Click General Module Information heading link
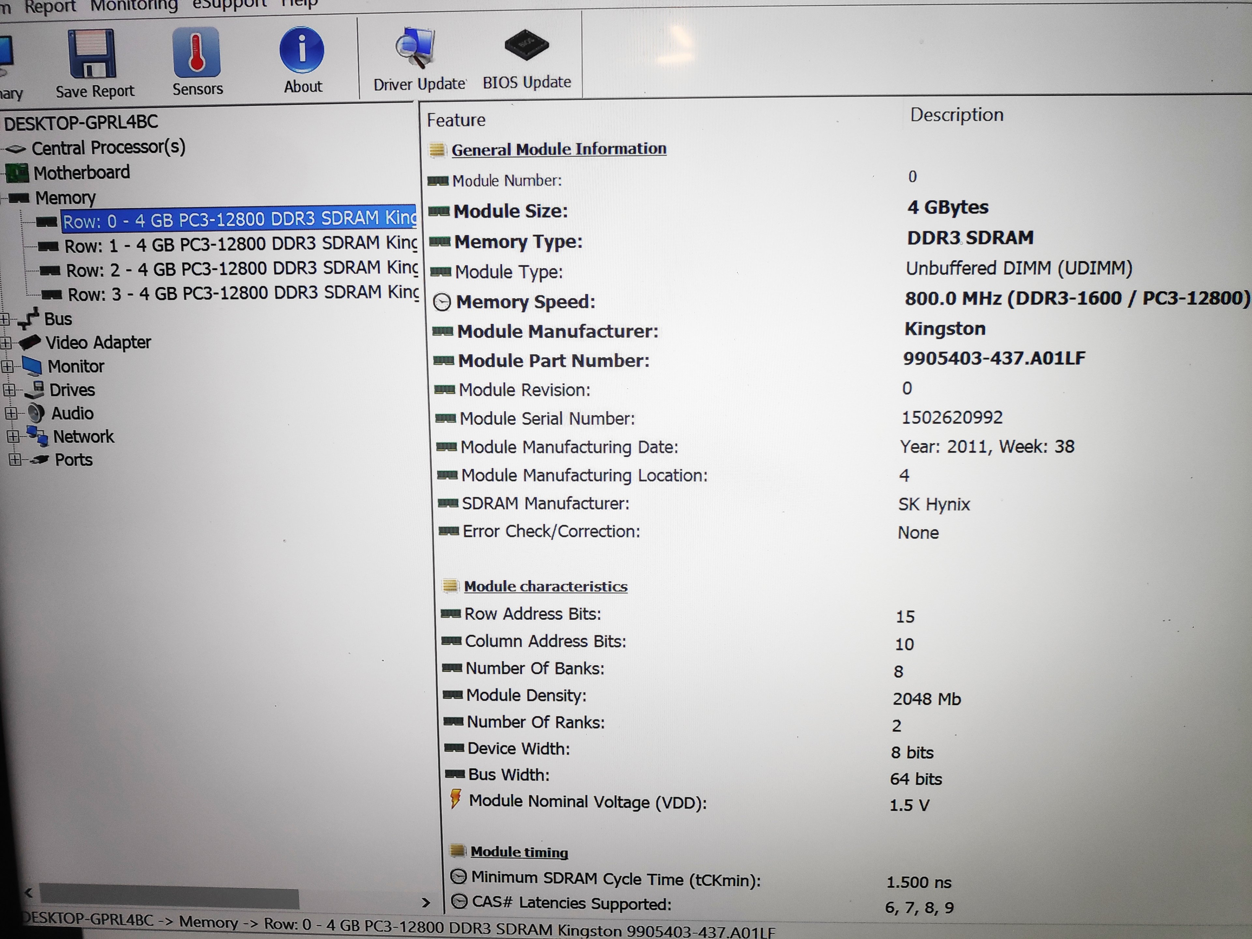 tap(559, 149)
